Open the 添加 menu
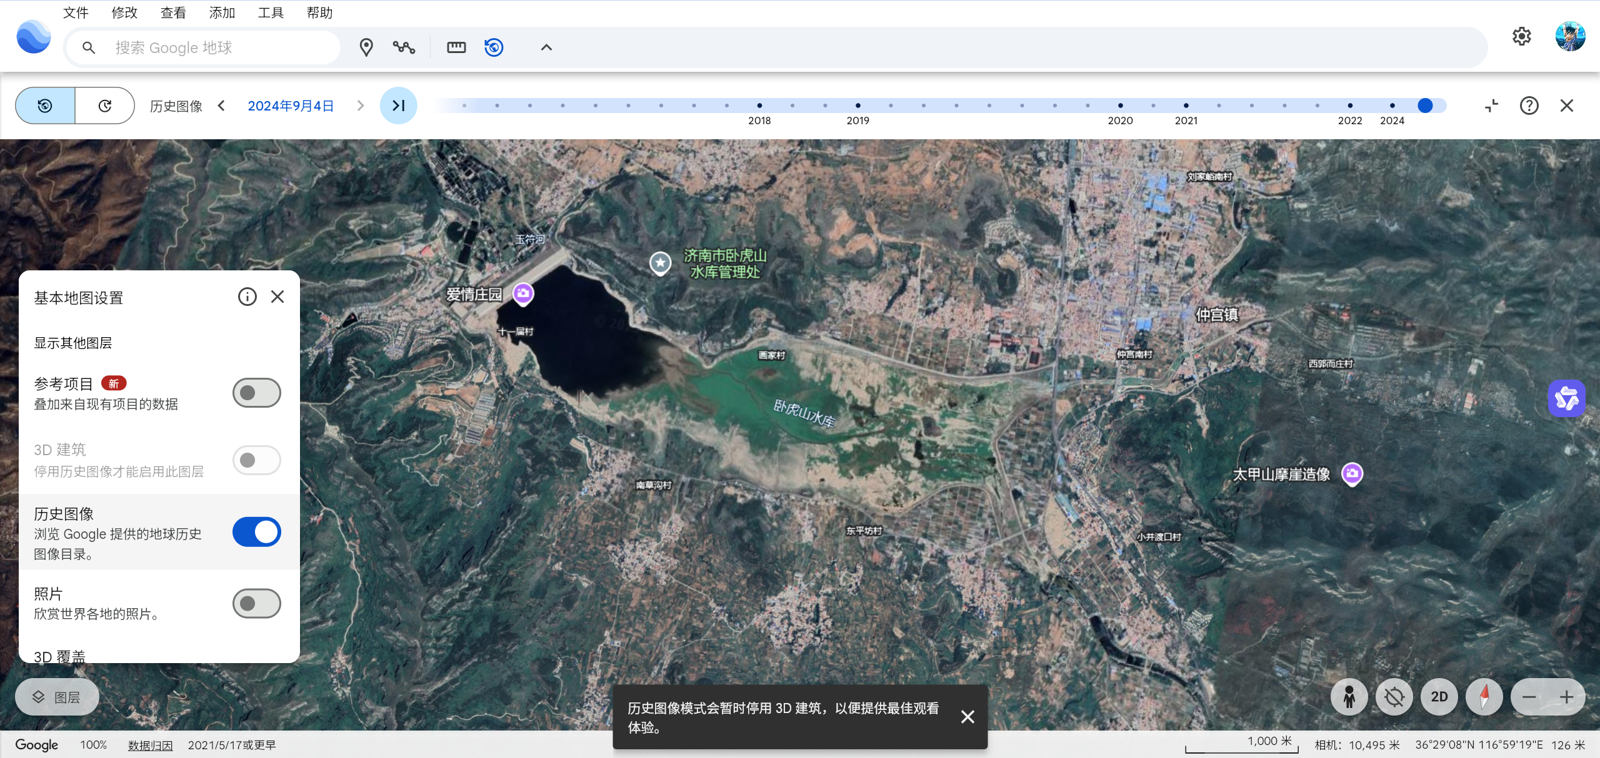 [222, 12]
